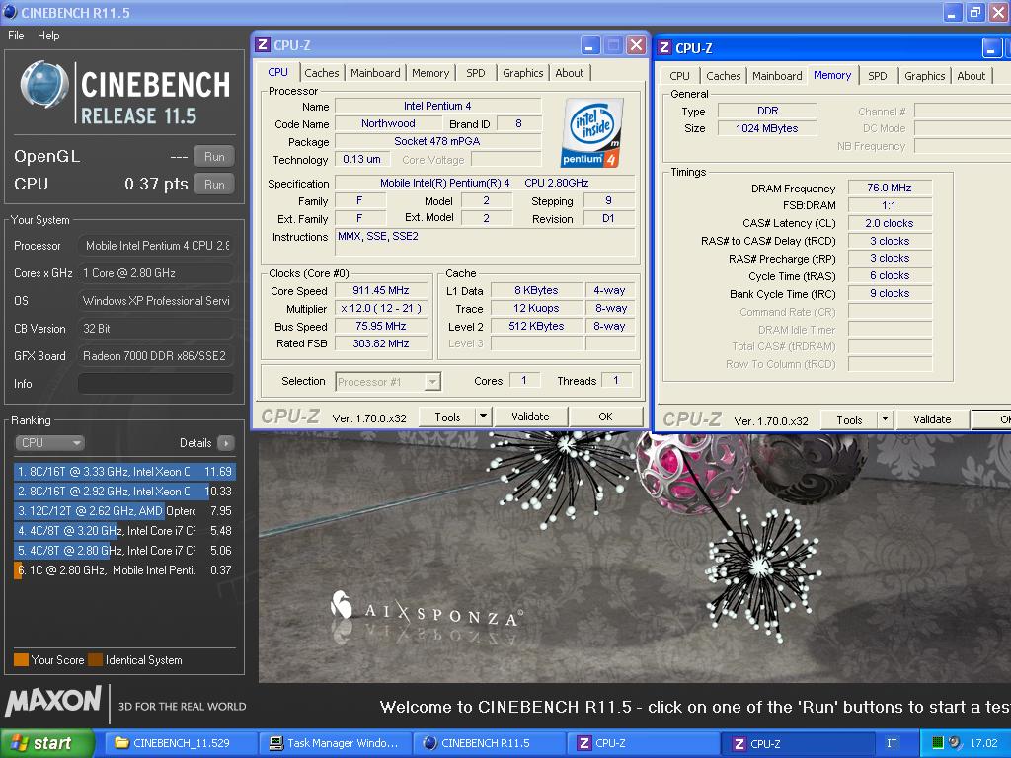Open SPD tab in left CPU-Z window
This screenshot has height=758, width=1011.
click(x=476, y=73)
